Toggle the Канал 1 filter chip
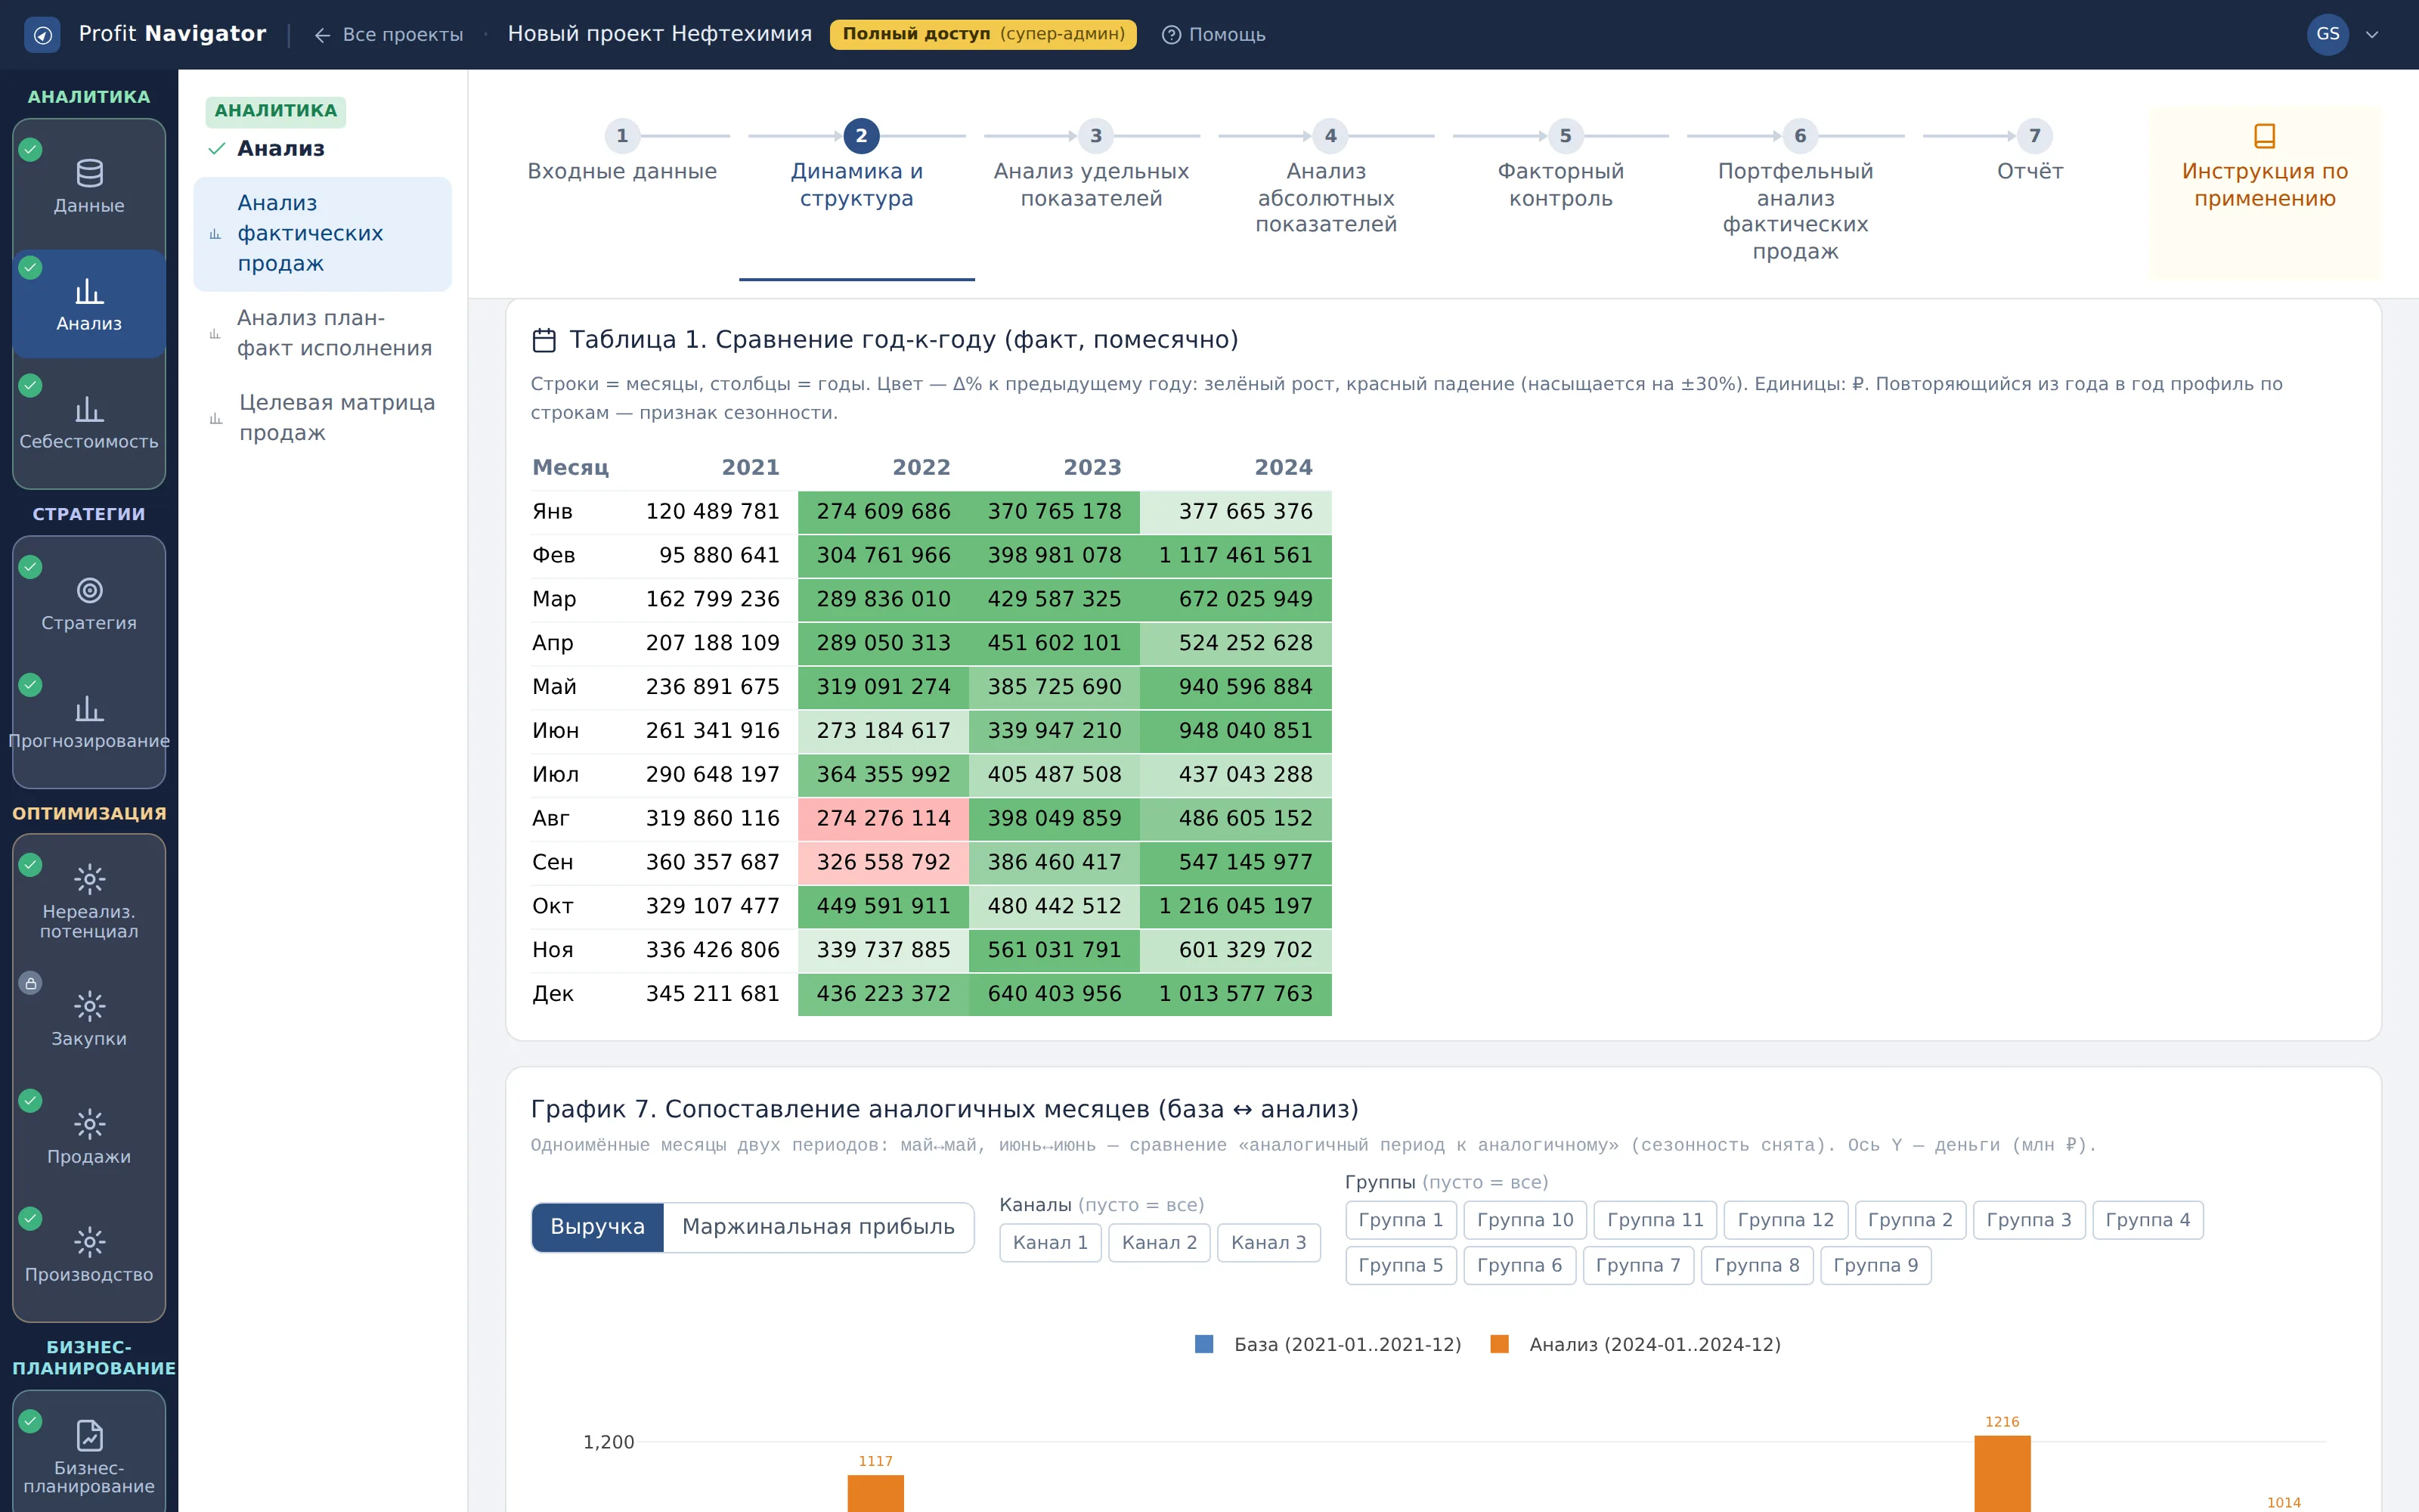This screenshot has height=1512, width=2419. (1049, 1243)
